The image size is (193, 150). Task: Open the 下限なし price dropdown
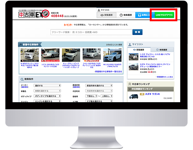click(91, 96)
